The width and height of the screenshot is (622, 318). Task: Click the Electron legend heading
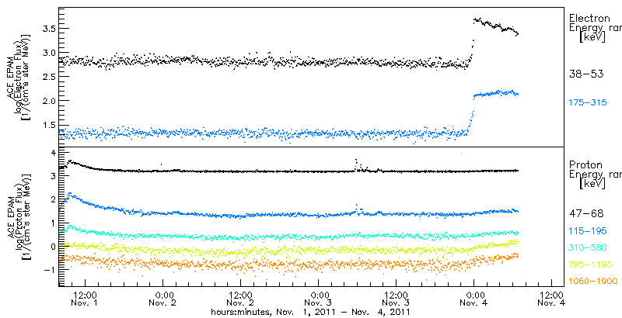point(591,18)
